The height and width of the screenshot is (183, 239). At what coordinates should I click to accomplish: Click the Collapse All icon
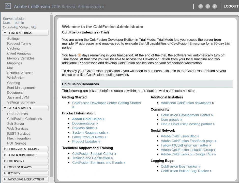35,28
